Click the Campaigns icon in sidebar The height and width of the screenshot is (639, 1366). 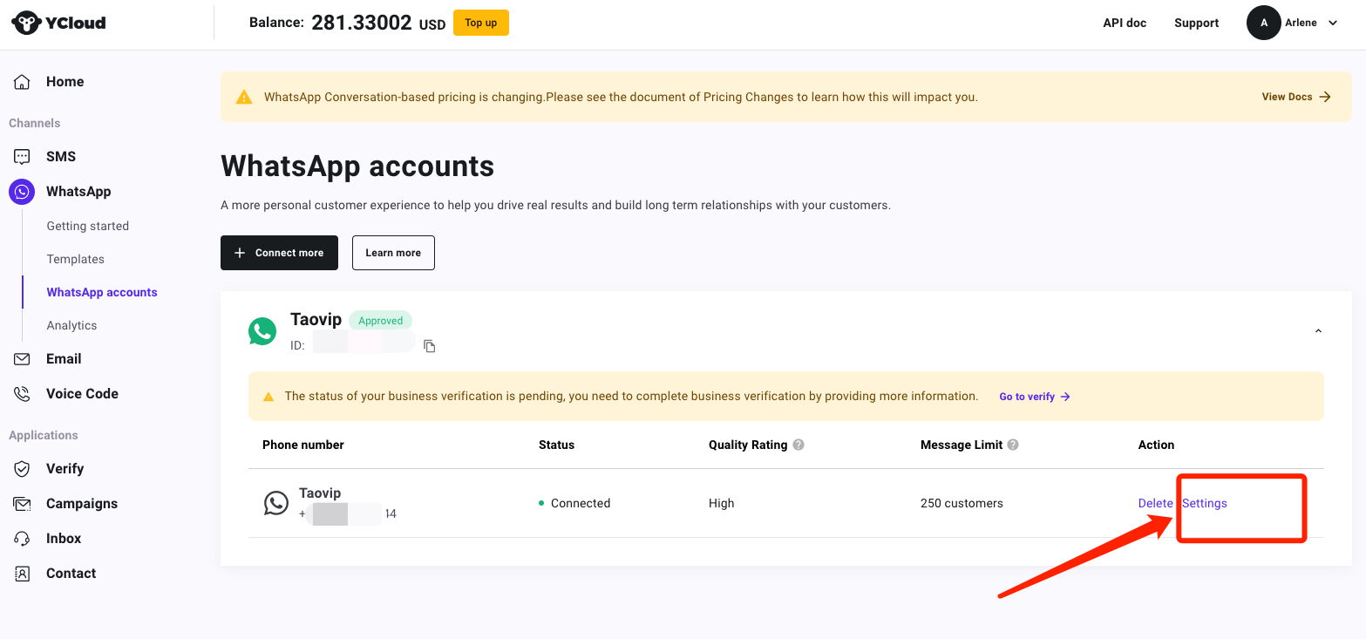pos(22,504)
